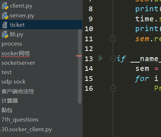Screen dimensions: 161x137
Task: Click the Python icon beside server.py
Action: click(x=5, y=16)
